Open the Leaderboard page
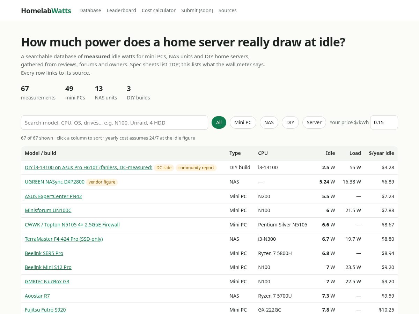 [x=122, y=10]
